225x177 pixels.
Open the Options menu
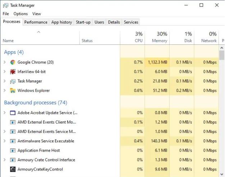[x=20, y=14]
